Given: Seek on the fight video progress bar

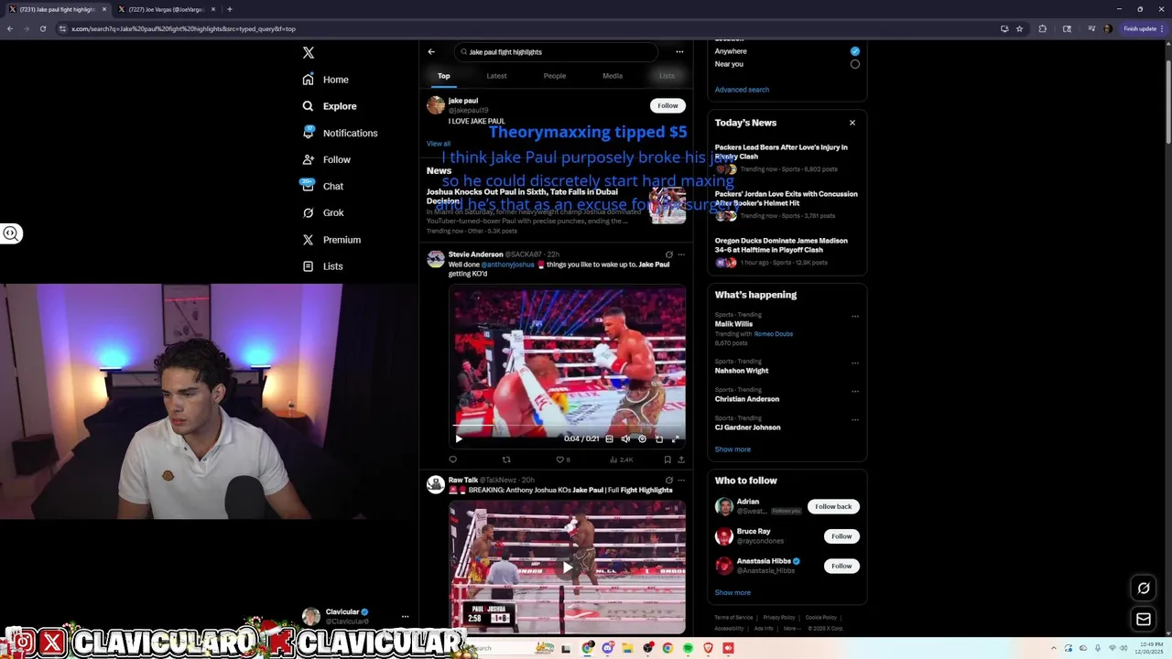Looking at the screenshot, I should tap(568, 427).
